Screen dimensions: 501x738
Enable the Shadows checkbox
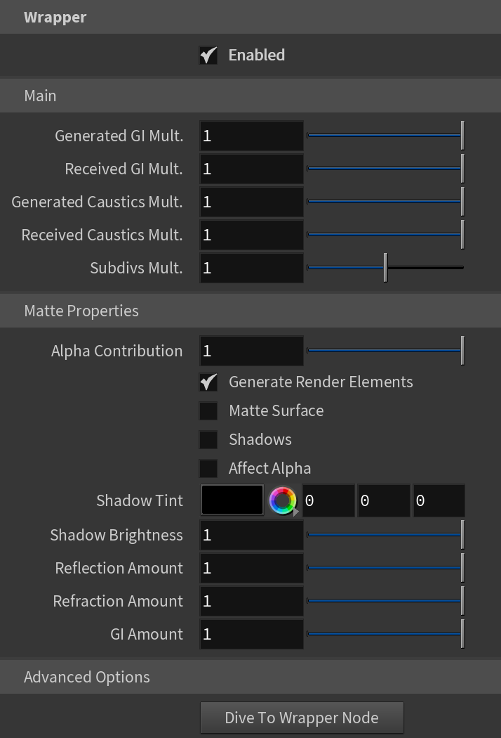208,439
